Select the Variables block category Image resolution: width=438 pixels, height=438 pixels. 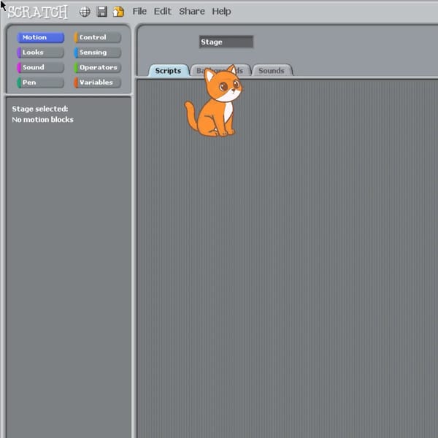click(x=98, y=82)
